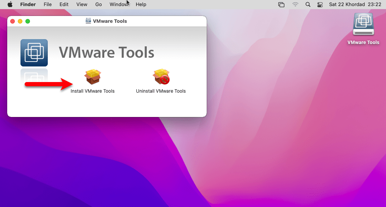Click the date and time in menu bar
The image size is (386, 207).
pyautogui.click(x=355, y=5)
